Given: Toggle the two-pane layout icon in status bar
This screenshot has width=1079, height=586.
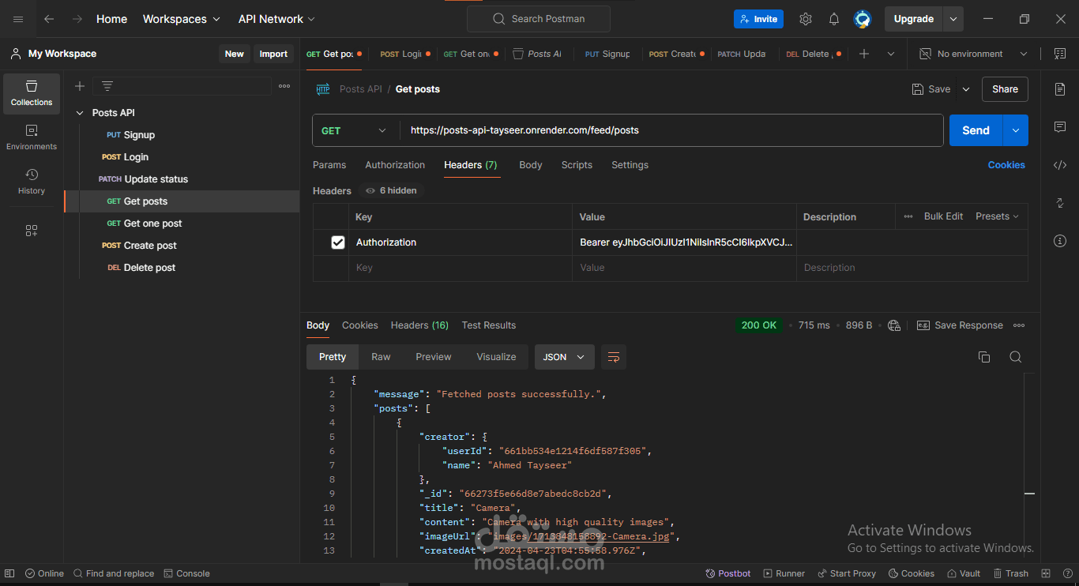Looking at the screenshot, I should (x=1045, y=573).
